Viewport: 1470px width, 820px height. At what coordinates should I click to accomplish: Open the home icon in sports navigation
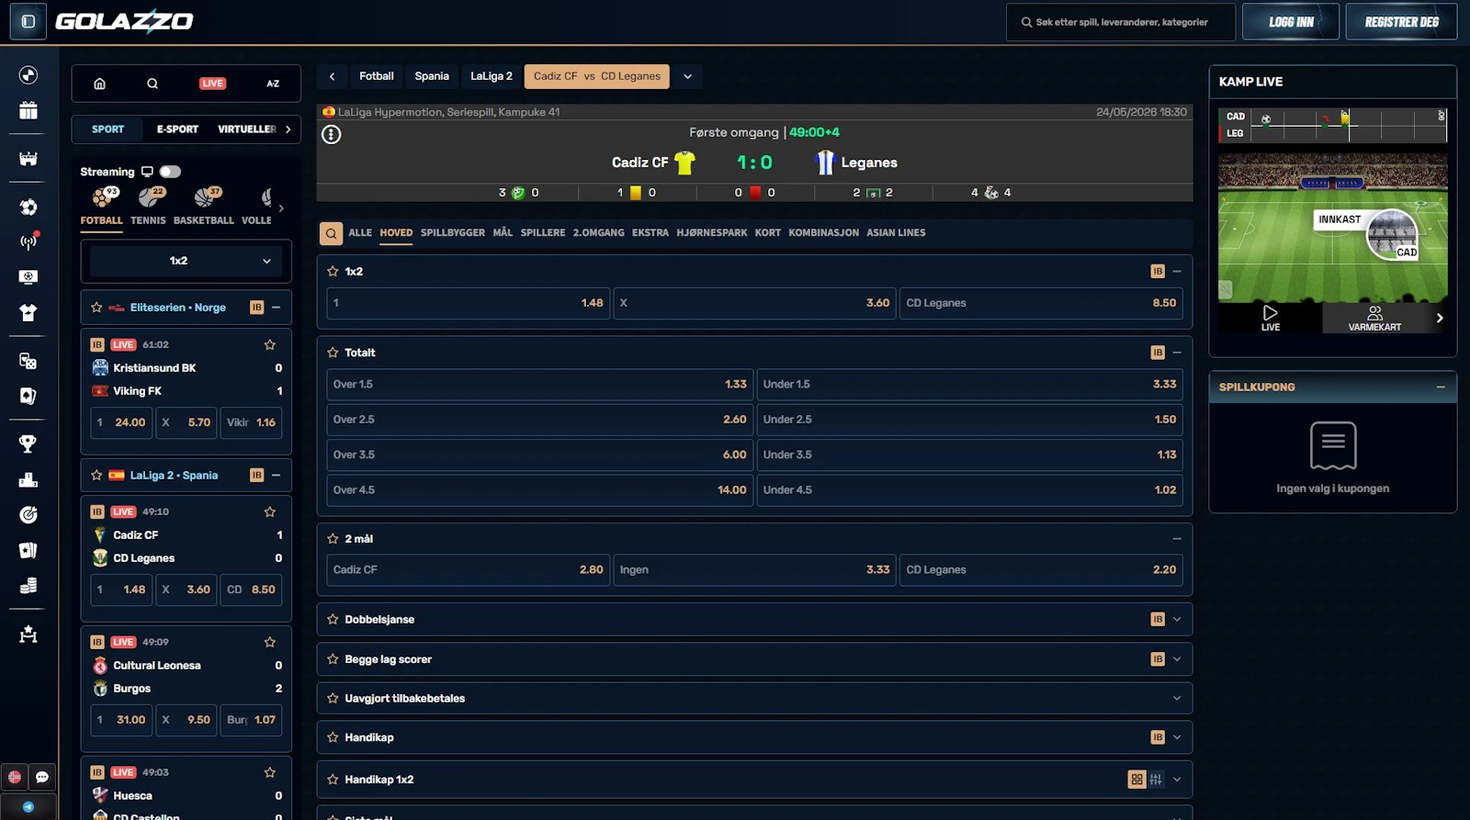99,84
